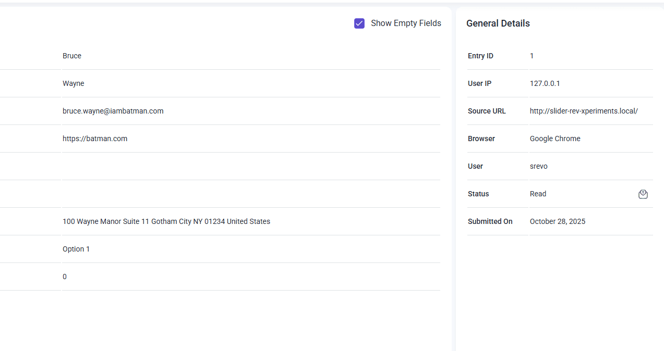
Task: Click the Read status value
Action: [x=538, y=194]
